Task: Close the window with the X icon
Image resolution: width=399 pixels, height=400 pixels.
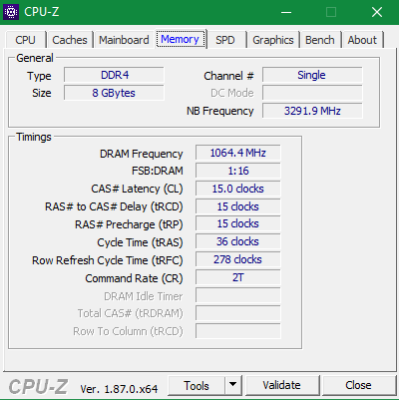Action: pos(377,12)
